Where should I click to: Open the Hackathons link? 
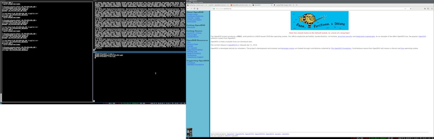coord(192,55)
